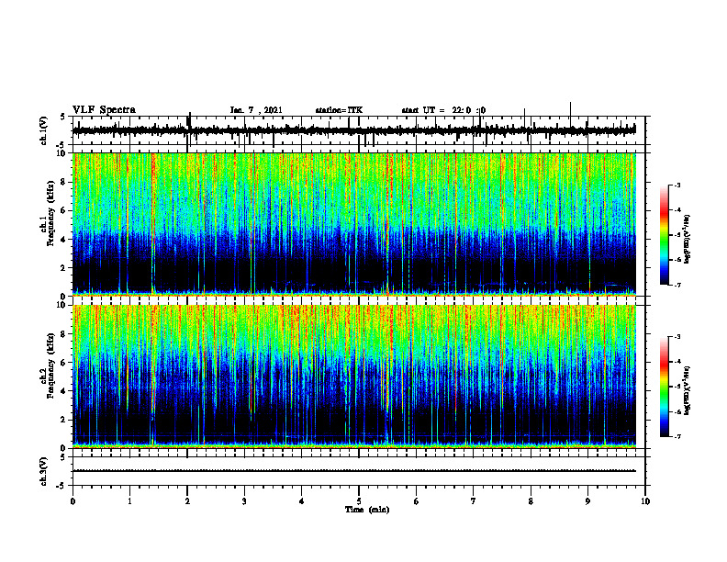
Task: Click the ch.2 spectrogram colorbar
Action: (664, 387)
